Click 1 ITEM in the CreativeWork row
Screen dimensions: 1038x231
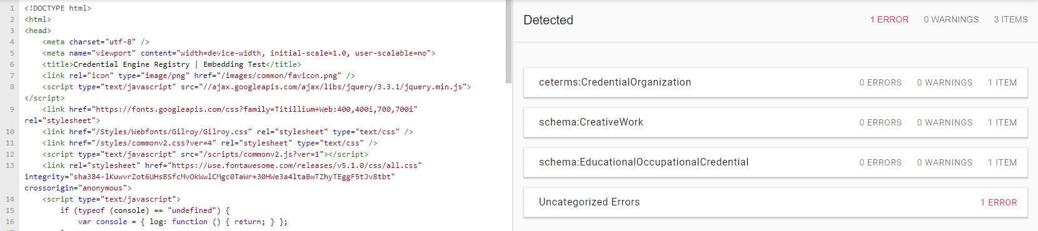[x=1002, y=122]
